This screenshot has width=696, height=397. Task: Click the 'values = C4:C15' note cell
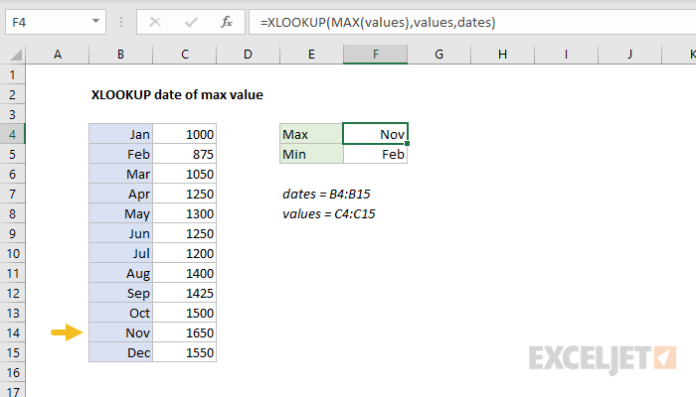click(329, 214)
